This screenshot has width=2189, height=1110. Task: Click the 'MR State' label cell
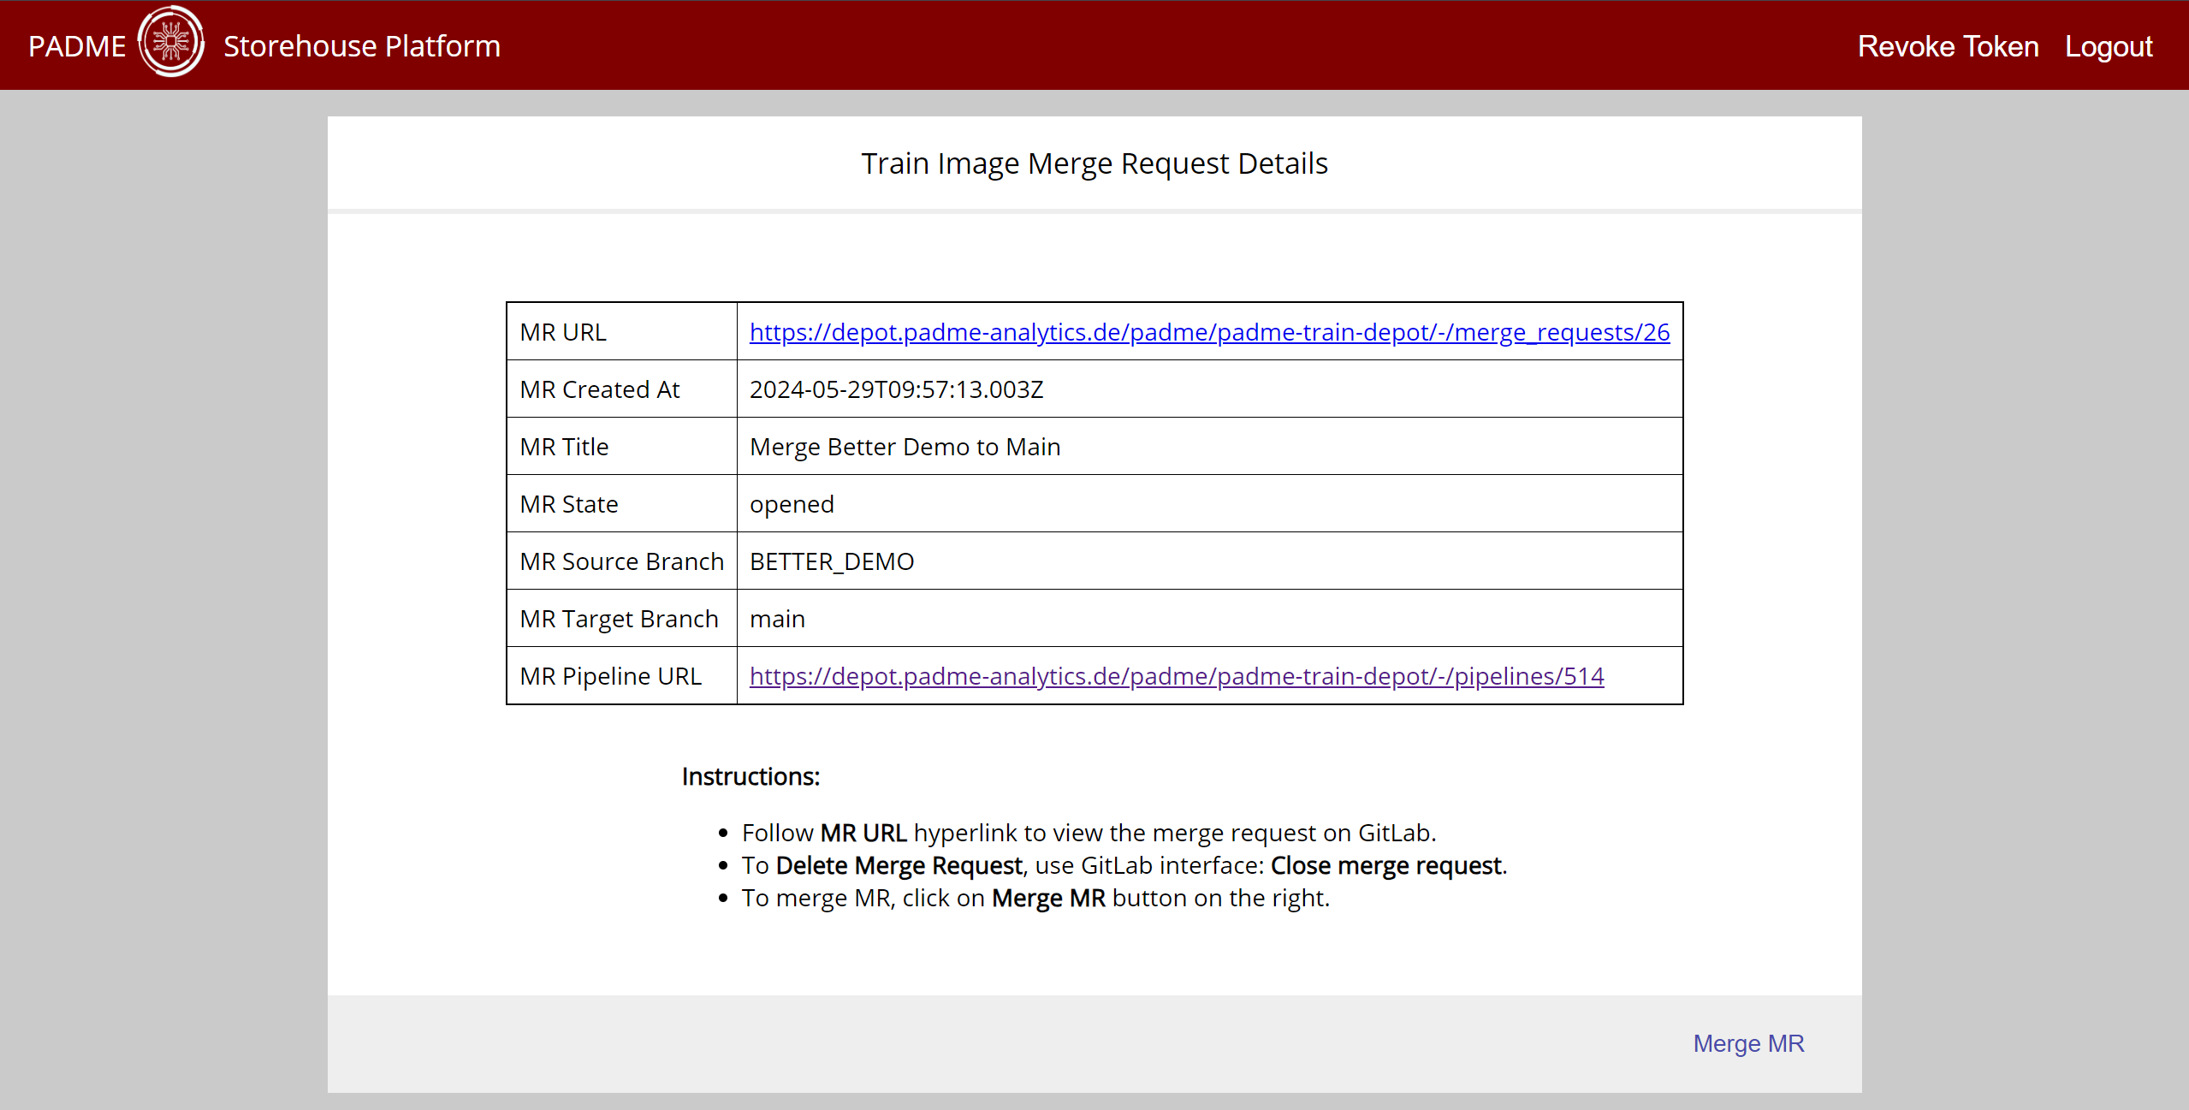621,503
